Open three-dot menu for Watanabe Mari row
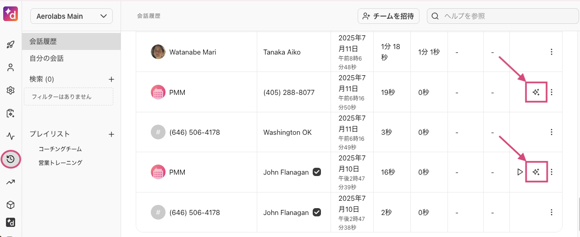This screenshot has height=237, width=580. 552,52
